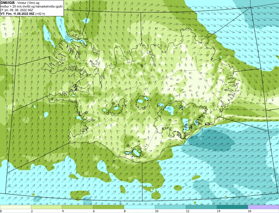Click the purple legend swatch above 16 m/s

[x=263, y=207]
